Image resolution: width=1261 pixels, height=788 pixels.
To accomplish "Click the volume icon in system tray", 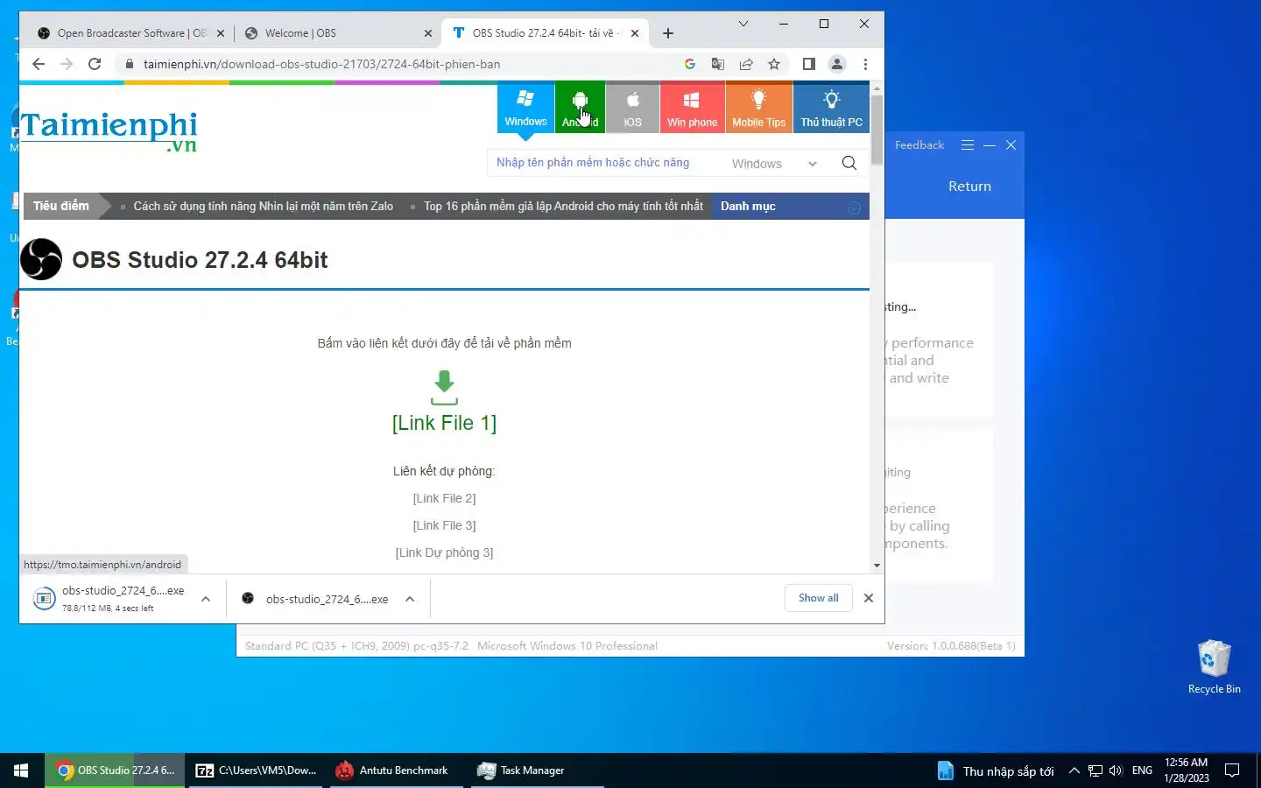I will [x=1116, y=770].
